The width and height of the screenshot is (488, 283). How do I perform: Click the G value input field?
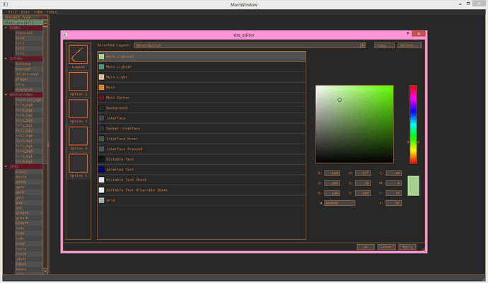(x=332, y=183)
